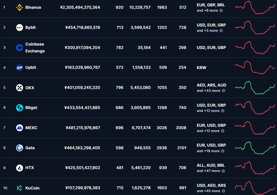View KuCoin's volume sparkline chart
The width and height of the screenshot is (277, 195).
click(x=255, y=188)
